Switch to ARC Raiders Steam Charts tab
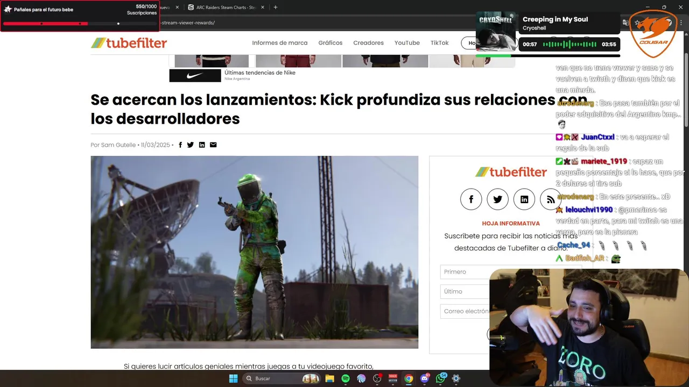Image resolution: width=689 pixels, height=387 pixels. coord(226,7)
